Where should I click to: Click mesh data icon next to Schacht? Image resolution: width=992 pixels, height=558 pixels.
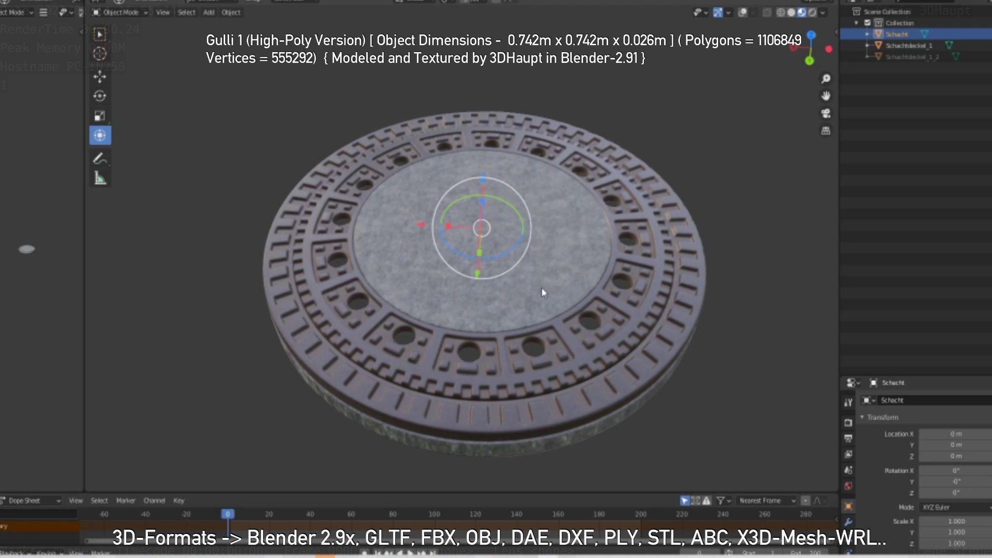point(925,34)
